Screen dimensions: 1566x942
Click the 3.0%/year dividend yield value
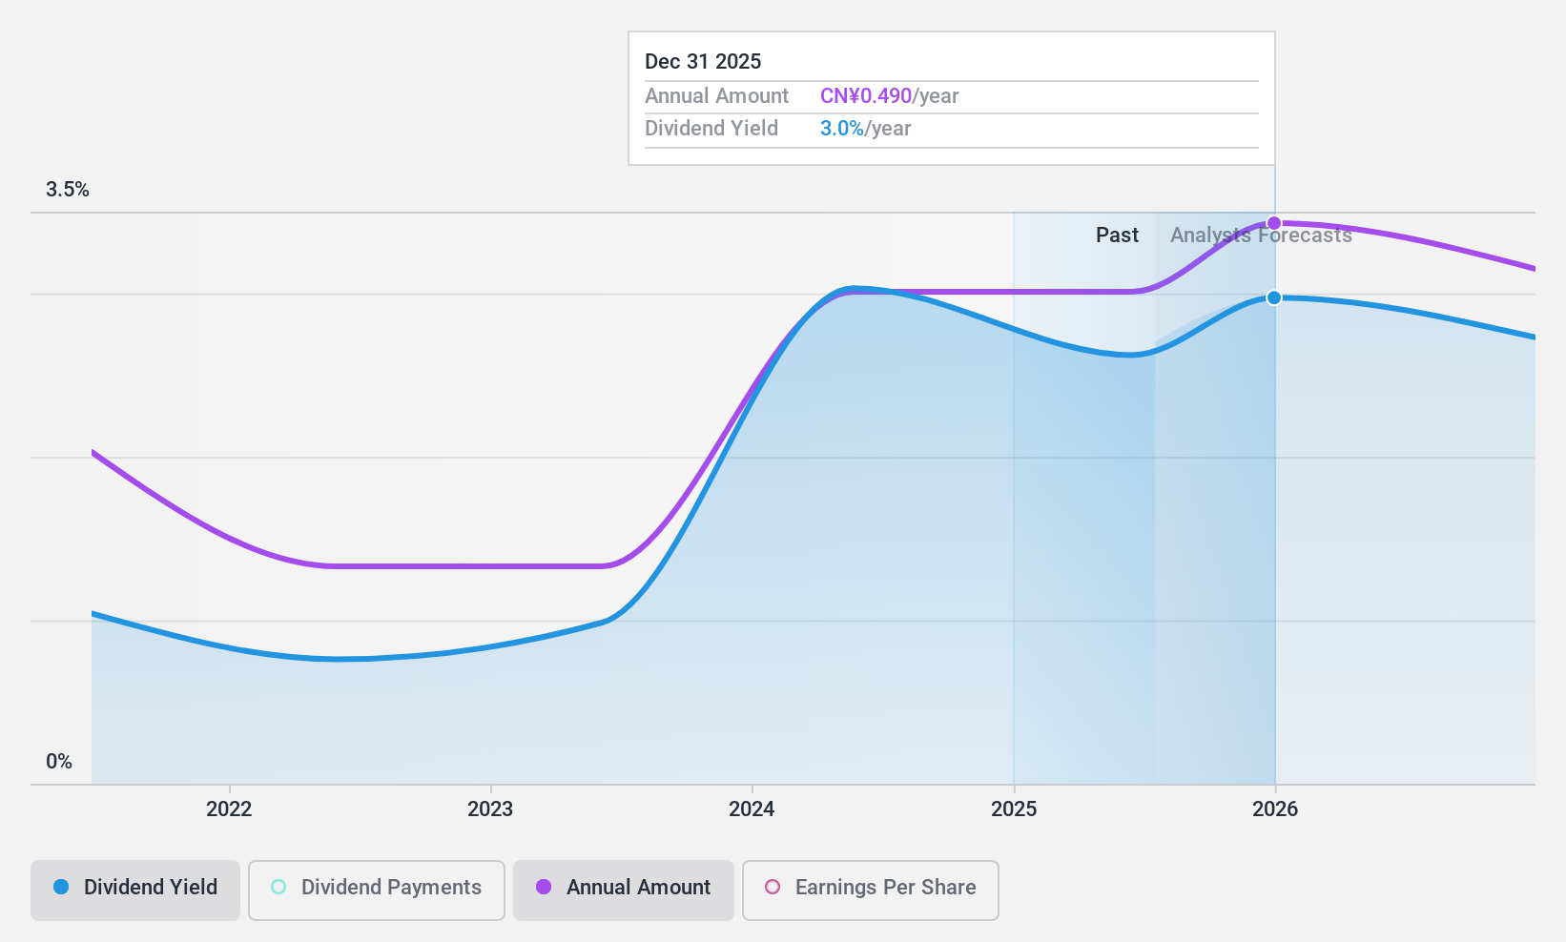865,129
